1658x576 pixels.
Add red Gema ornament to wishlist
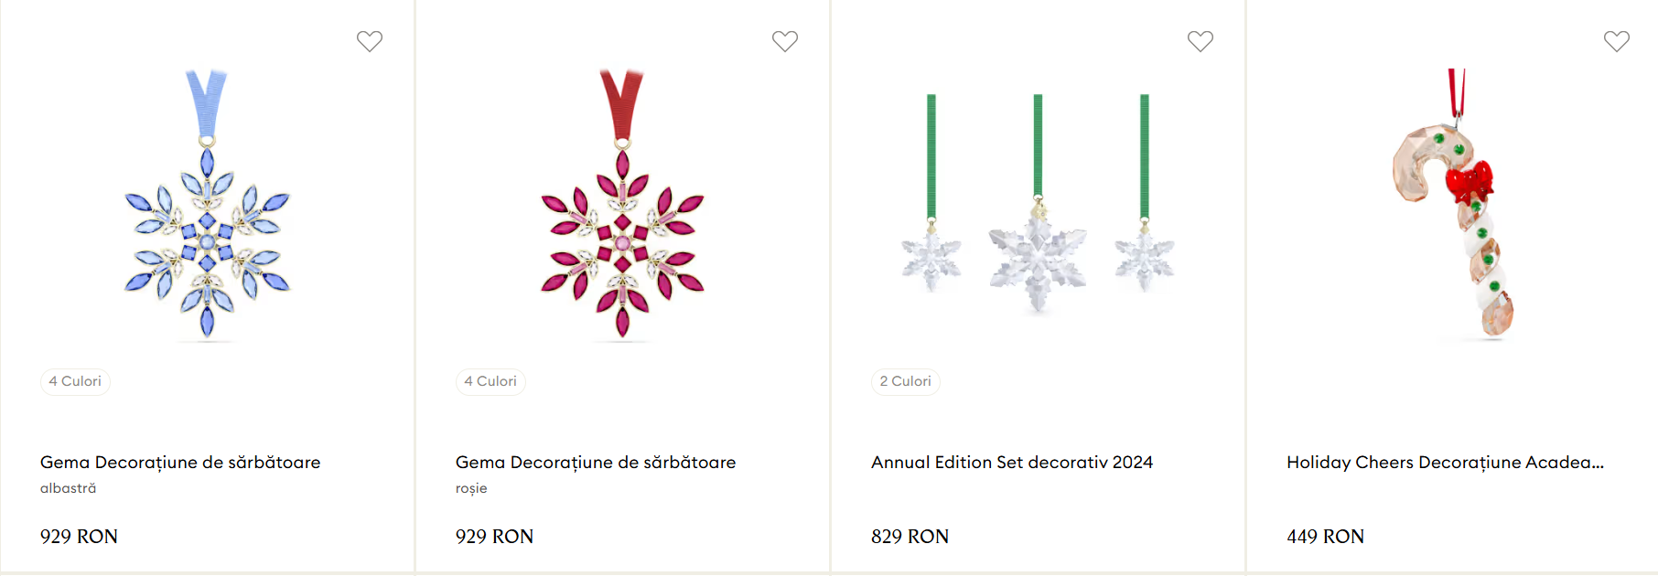point(785,41)
